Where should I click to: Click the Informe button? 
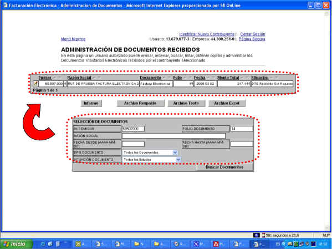(91, 103)
